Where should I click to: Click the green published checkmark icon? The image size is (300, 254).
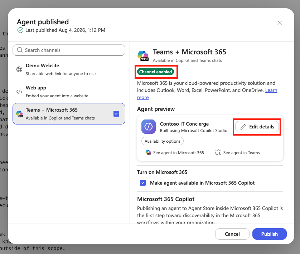[20, 30]
